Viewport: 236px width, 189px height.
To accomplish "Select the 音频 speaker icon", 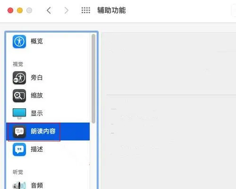I will 19,185.
